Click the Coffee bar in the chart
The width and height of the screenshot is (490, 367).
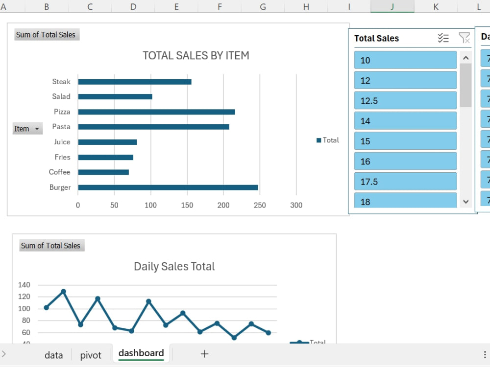tap(103, 172)
